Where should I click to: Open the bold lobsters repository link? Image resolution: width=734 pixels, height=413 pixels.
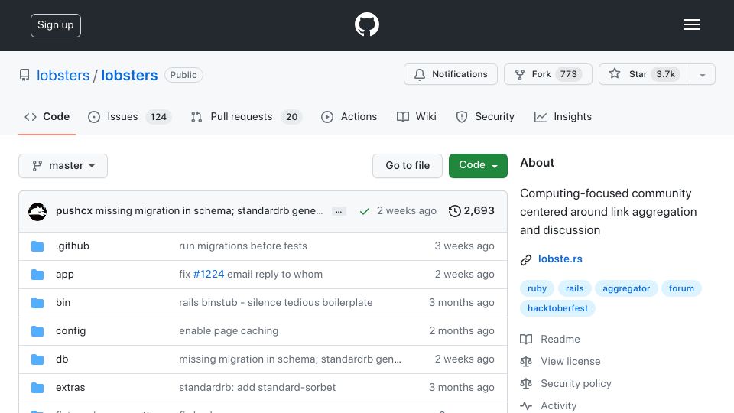coord(129,75)
